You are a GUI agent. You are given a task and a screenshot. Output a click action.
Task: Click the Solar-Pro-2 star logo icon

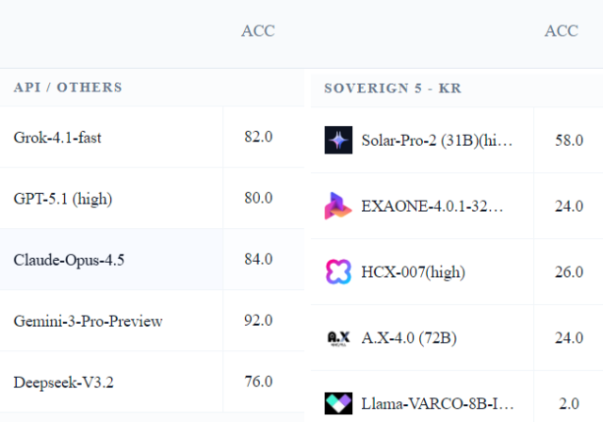pyautogui.click(x=338, y=140)
